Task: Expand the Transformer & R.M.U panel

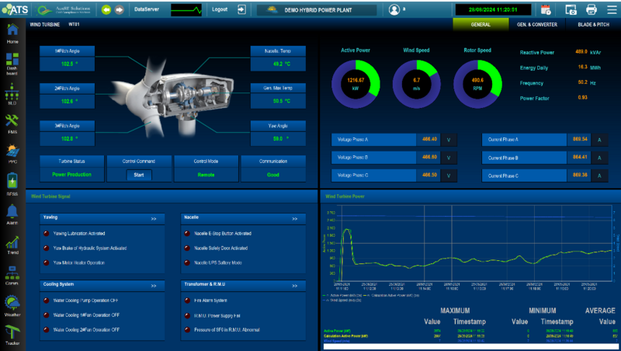Action: pos(295,286)
